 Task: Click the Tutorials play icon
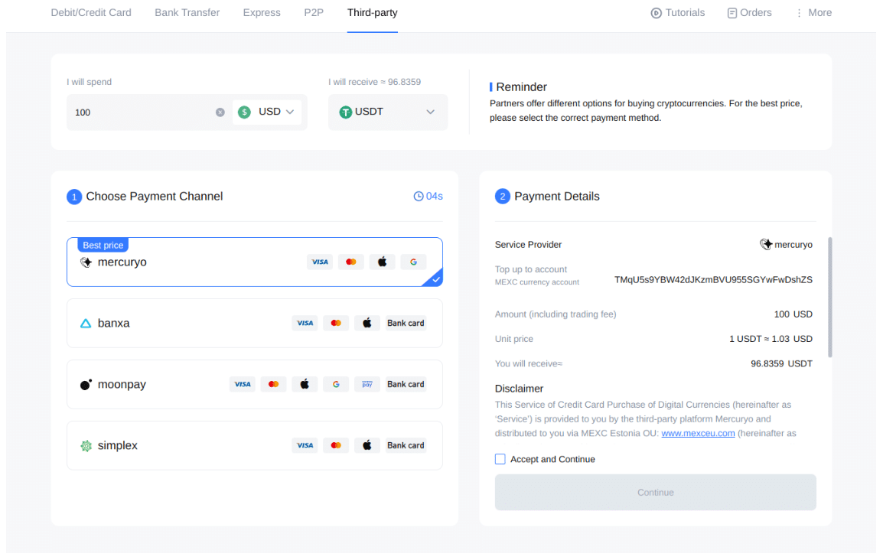656,12
